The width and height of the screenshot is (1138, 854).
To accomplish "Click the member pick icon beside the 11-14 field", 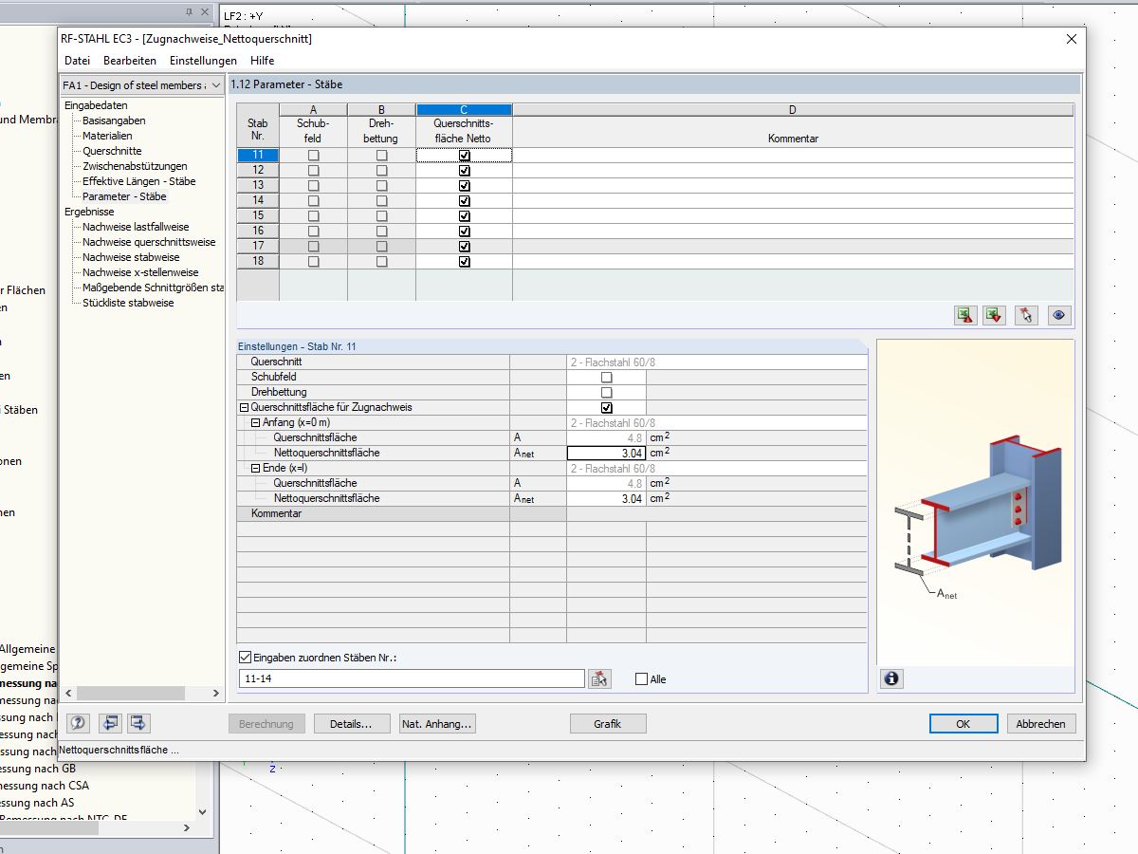I will click(599, 678).
